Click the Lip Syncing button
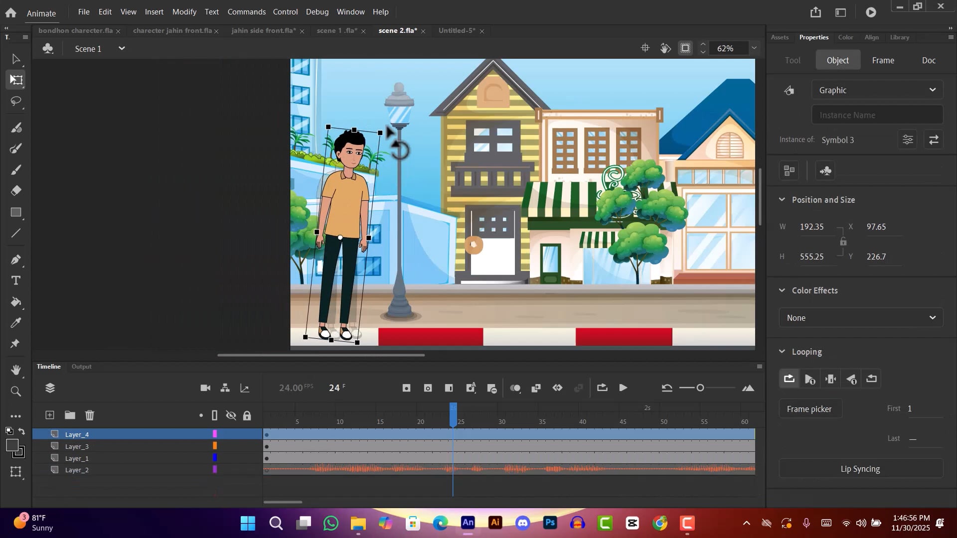 [x=860, y=469]
